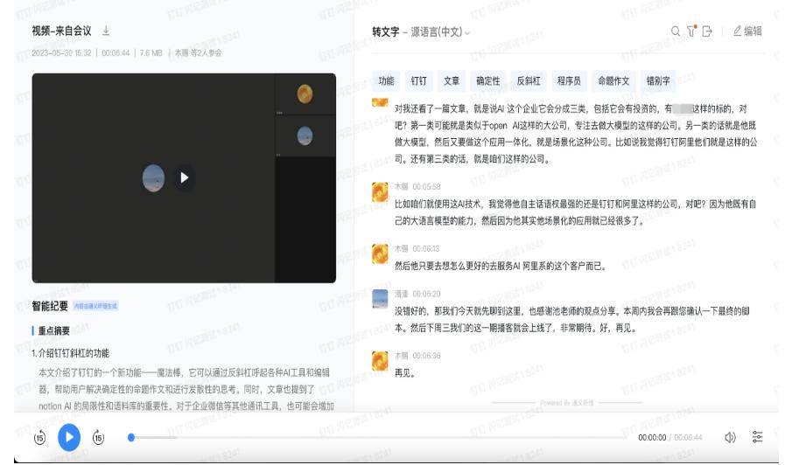The width and height of the screenshot is (785, 465).
Task: Select the 命题作文 keyword tag
Action: click(x=613, y=81)
